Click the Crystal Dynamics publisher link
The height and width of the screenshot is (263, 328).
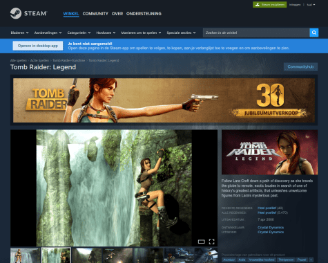271,232
